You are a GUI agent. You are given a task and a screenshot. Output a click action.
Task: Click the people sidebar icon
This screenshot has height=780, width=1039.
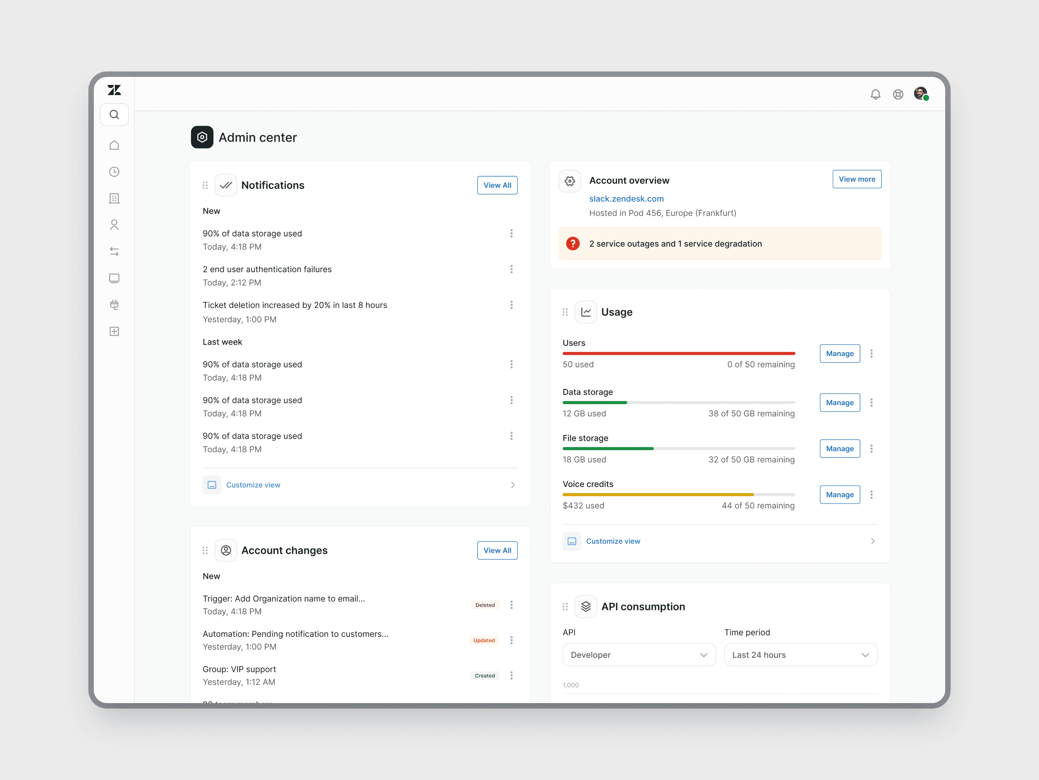[114, 225]
